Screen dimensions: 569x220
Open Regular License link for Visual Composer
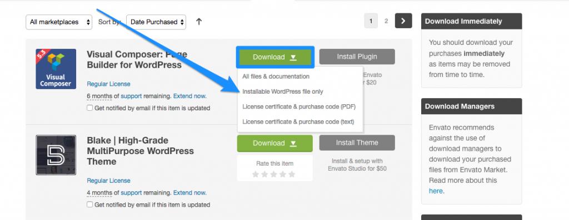point(108,84)
